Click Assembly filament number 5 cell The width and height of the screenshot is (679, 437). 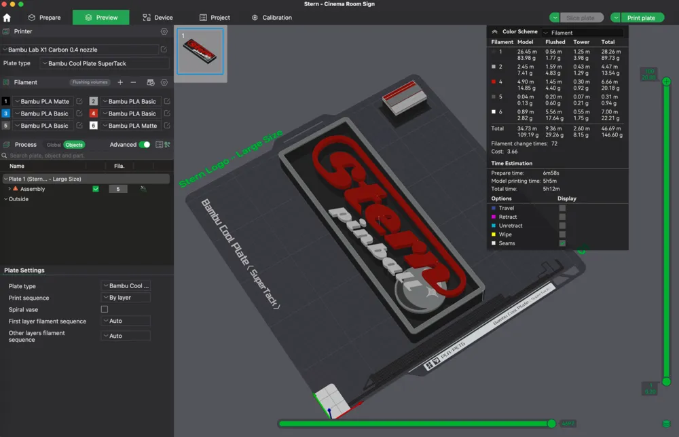[117, 189]
